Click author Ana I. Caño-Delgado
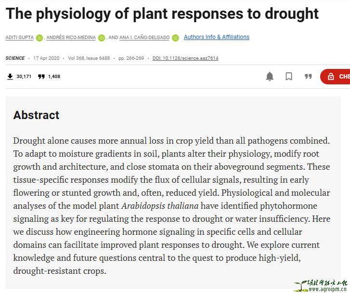This screenshot has width=350, height=296. (144, 38)
